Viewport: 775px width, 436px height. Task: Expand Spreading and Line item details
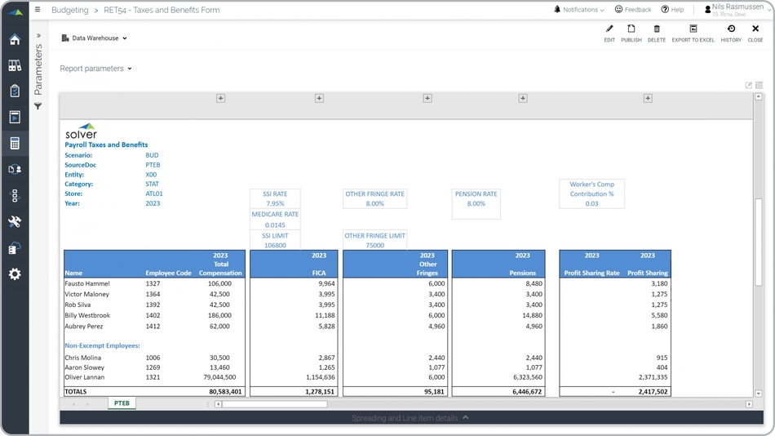point(410,418)
